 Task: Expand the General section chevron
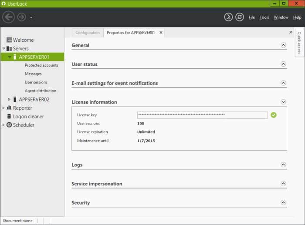pos(283,45)
